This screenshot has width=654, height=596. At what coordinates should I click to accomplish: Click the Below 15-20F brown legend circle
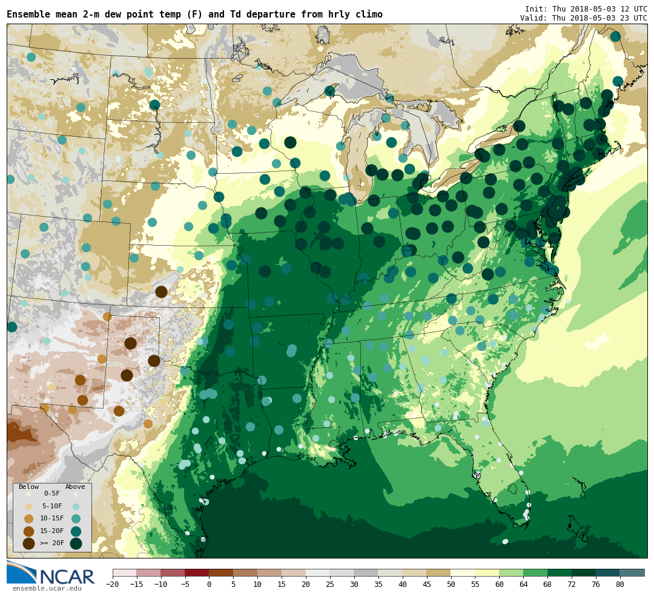pyautogui.click(x=28, y=531)
